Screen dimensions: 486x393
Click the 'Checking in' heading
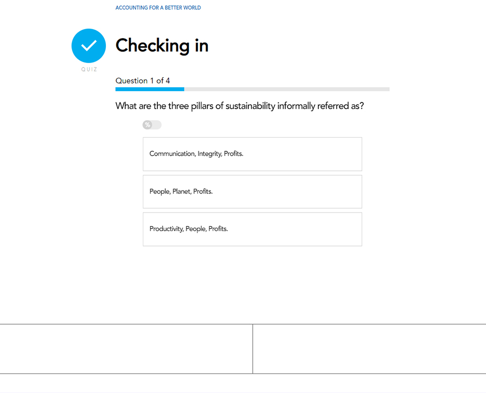click(162, 46)
